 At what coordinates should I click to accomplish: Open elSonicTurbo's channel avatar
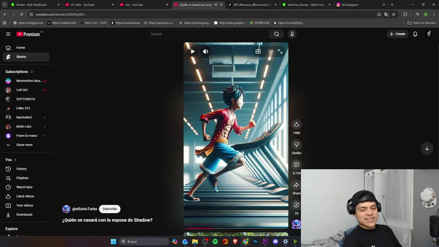66,209
